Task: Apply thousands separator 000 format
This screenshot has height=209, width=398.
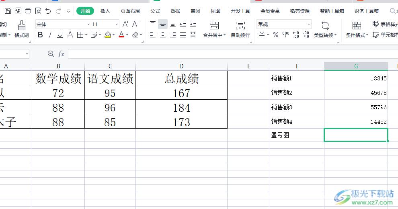Action: point(286,35)
